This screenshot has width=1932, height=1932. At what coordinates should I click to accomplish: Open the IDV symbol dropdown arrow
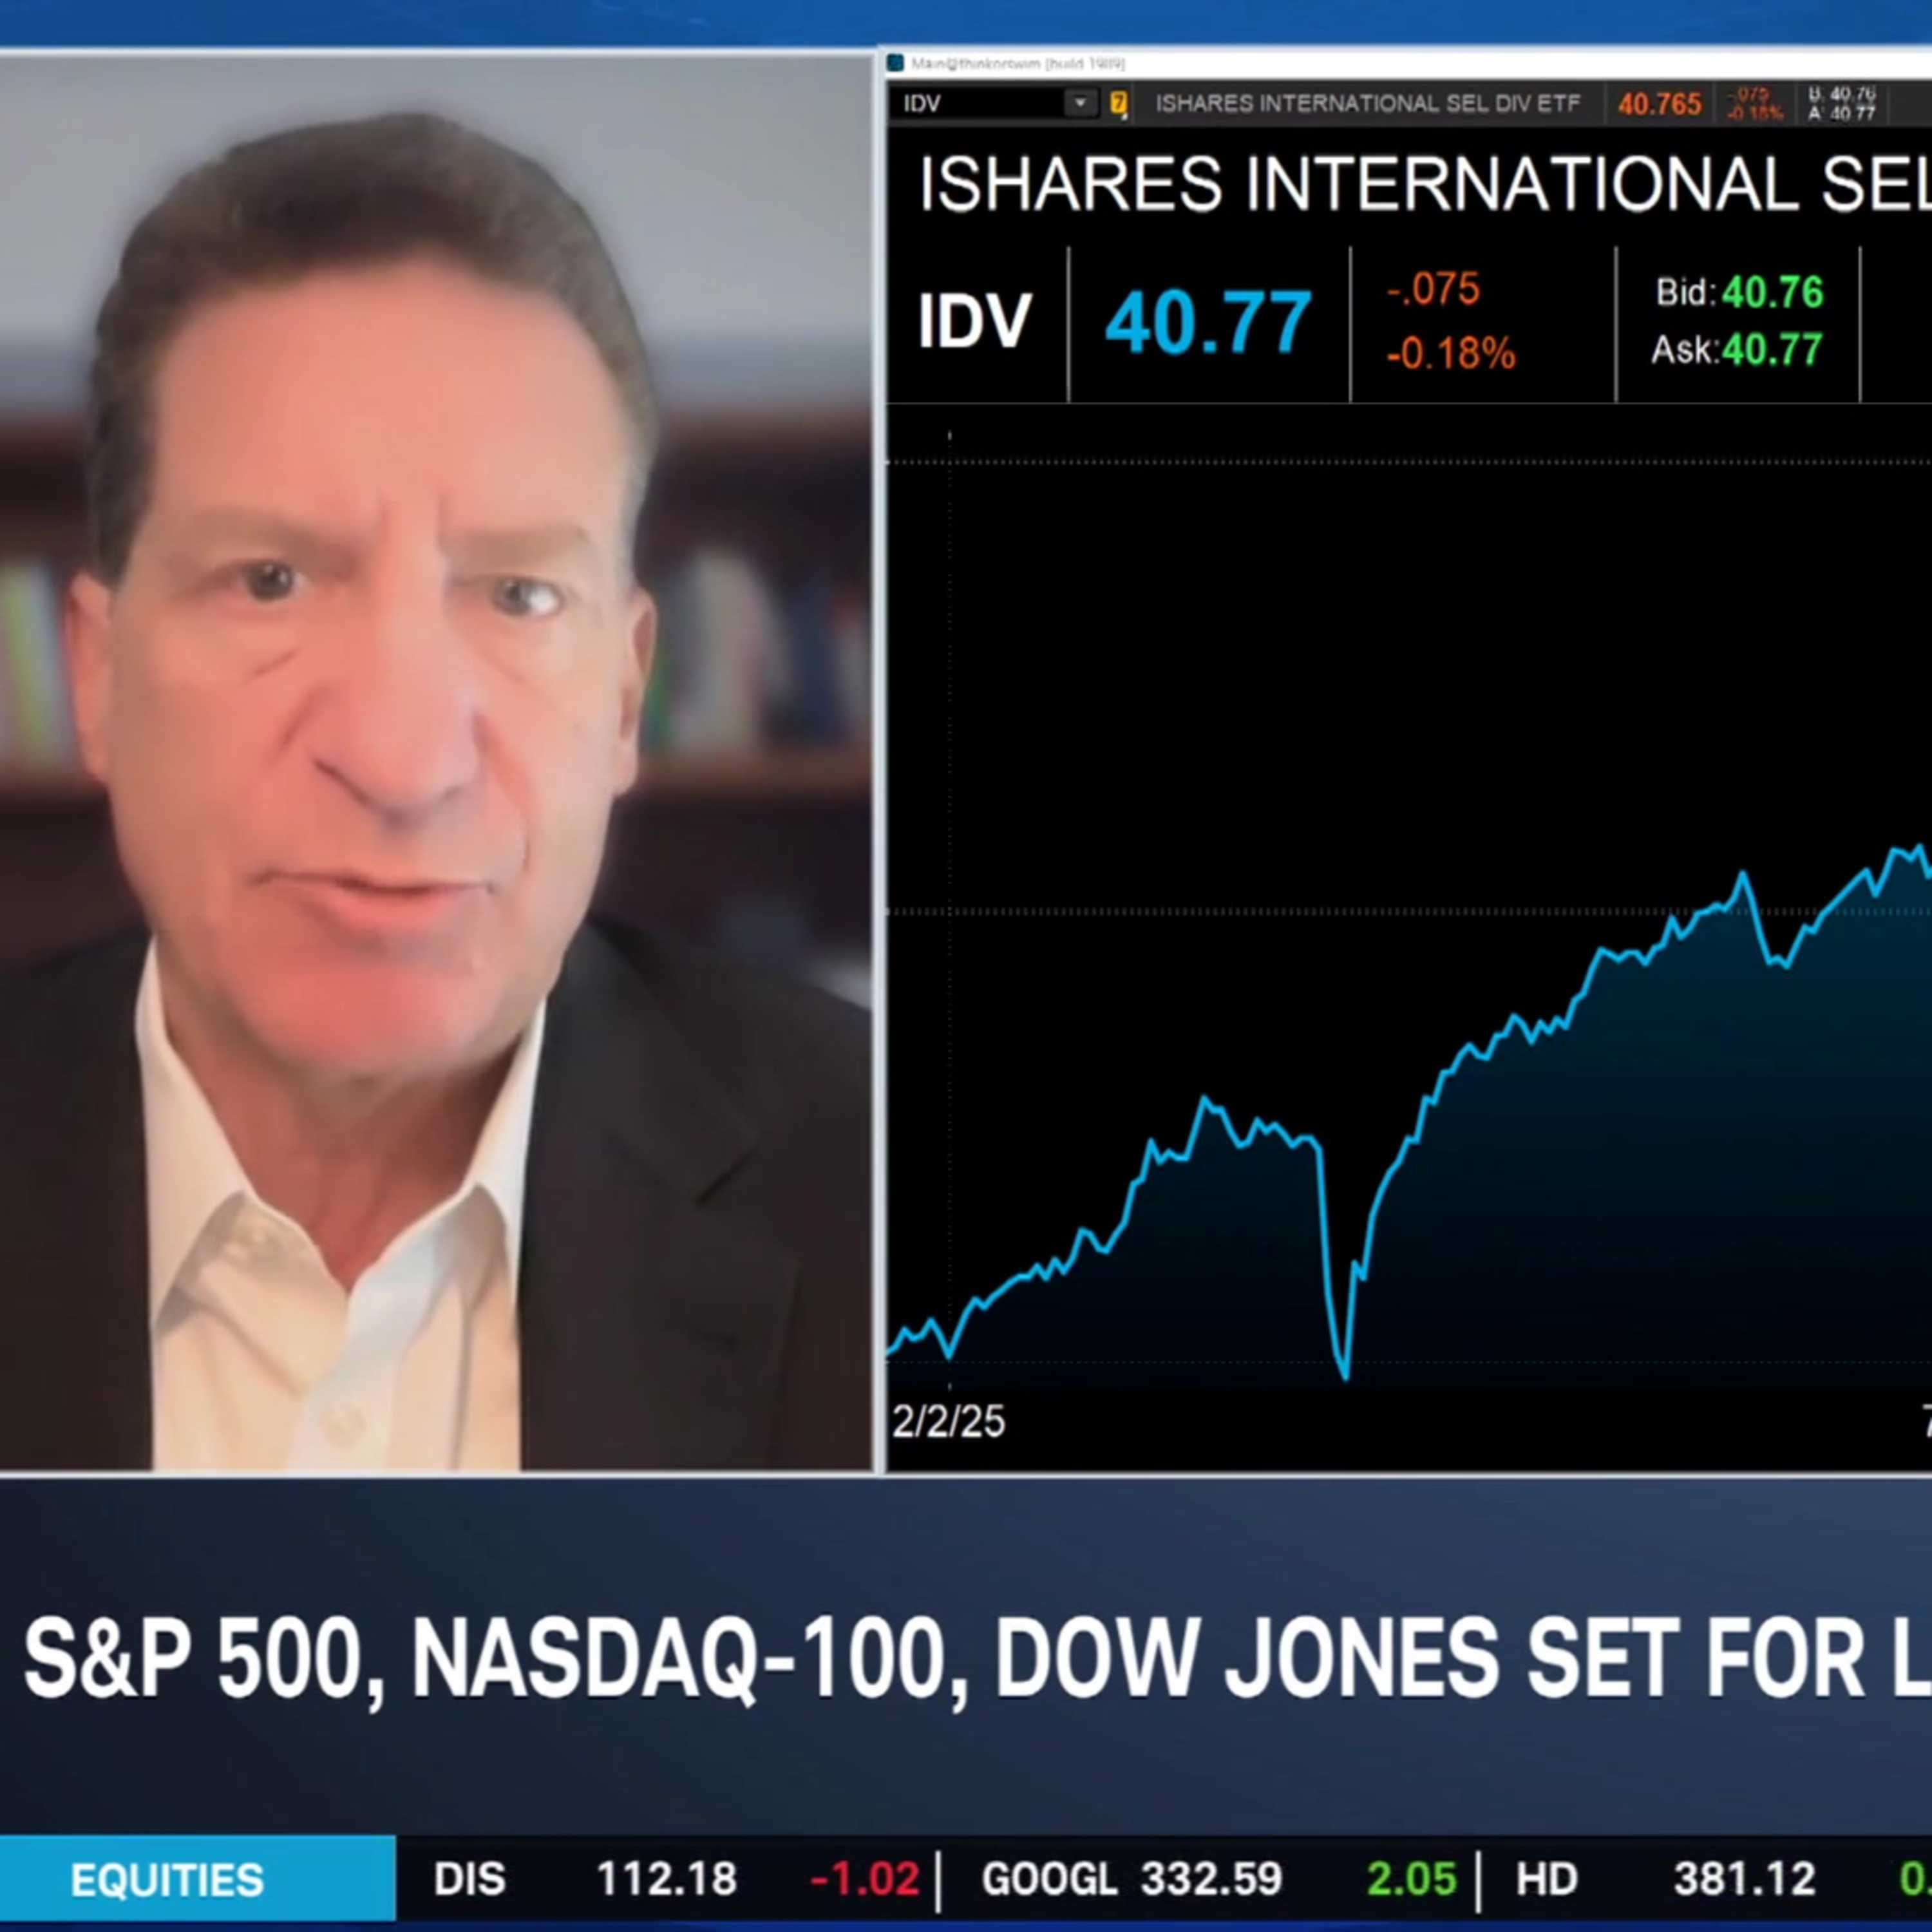tap(1080, 103)
